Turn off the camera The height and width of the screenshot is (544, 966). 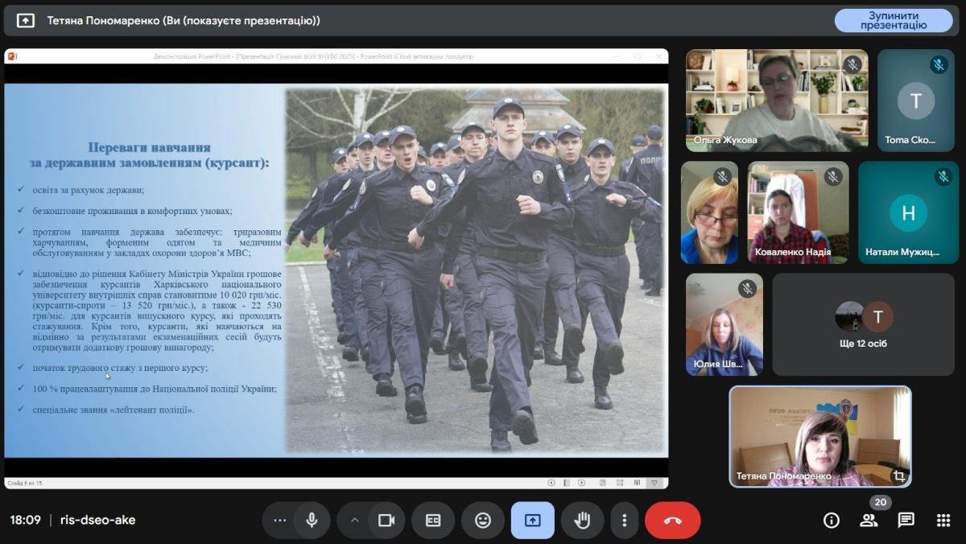pos(386,520)
